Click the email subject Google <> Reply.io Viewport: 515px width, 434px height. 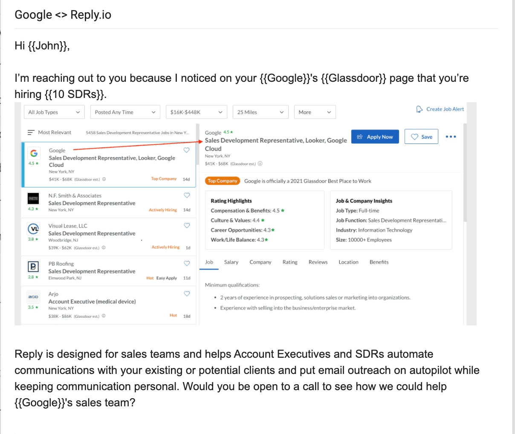63,14
